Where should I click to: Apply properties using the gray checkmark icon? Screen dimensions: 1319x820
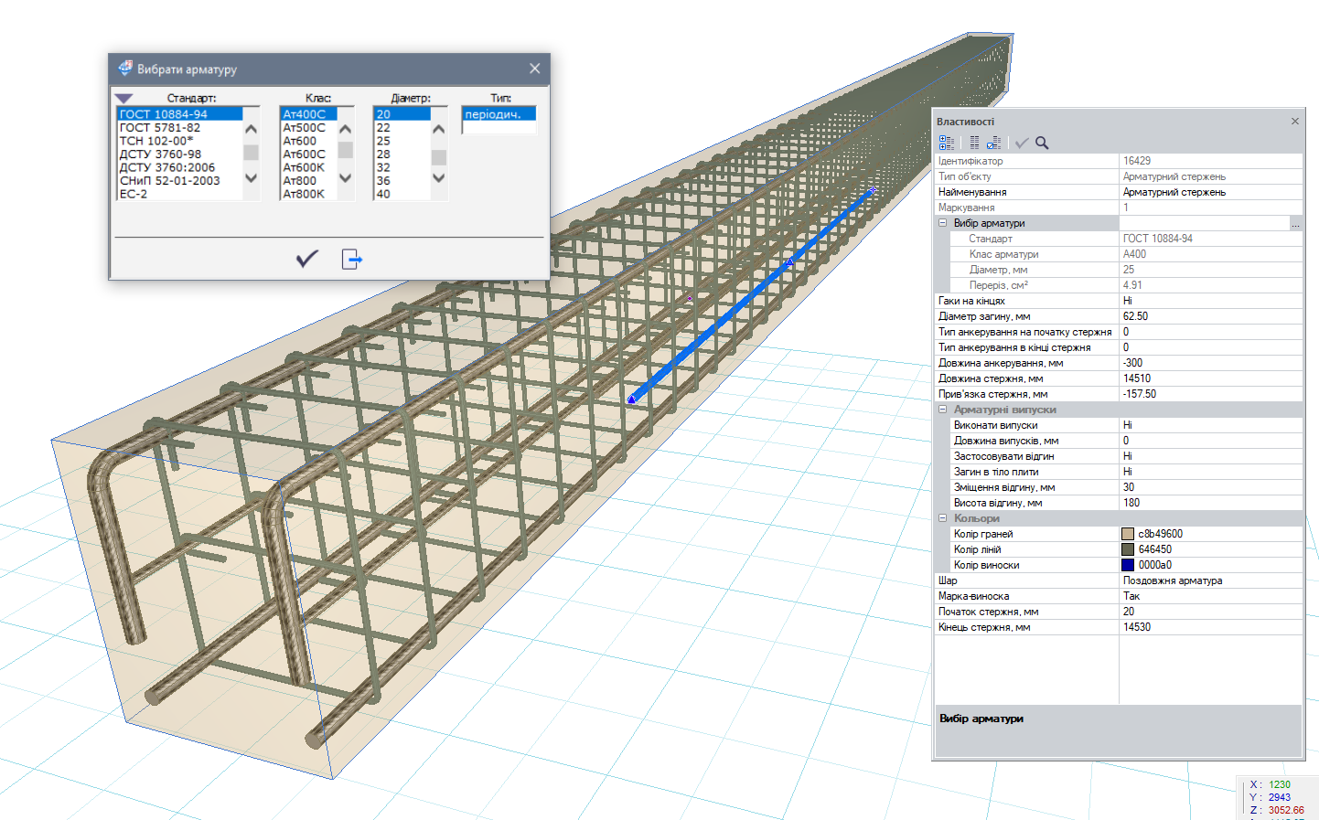coord(1022,143)
